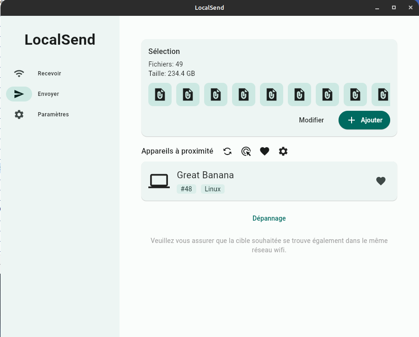Click the Linux tag on Great Banana
The width and height of the screenshot is (419, 337).
[x=213, y=189]
